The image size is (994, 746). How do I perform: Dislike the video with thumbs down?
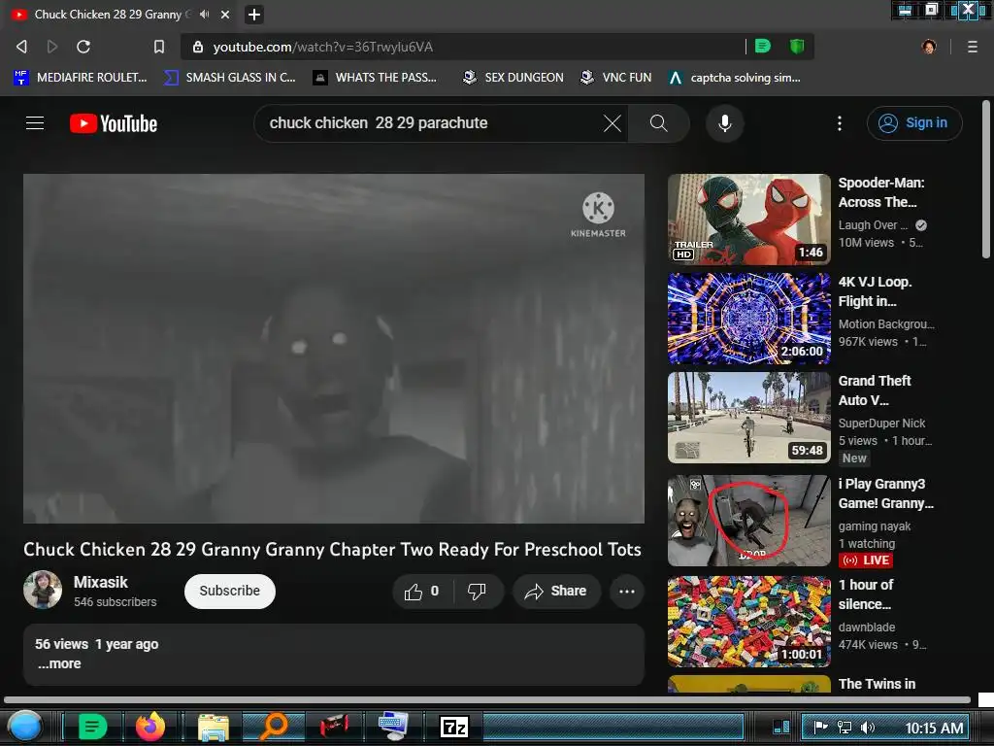pos(477,592)
